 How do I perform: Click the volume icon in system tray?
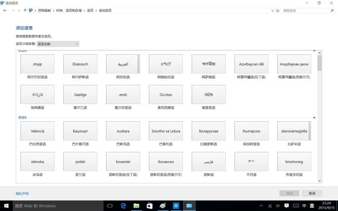(x=278, y=206)
